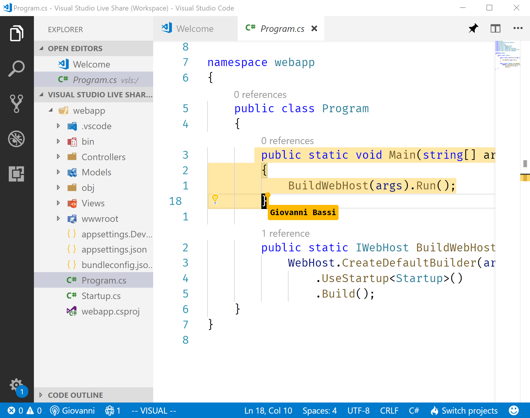Click the lightbulb code action icon
This screenshot has width=530, height=418.
pyautogui.click(x=215, y=199)
